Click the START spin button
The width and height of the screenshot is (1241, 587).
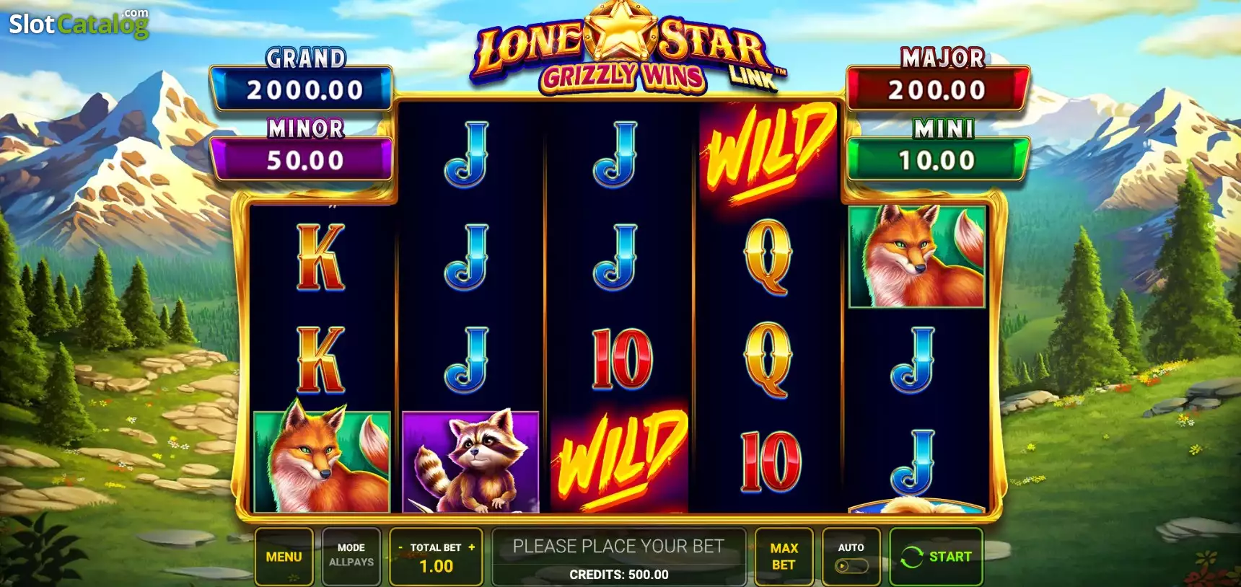click(x=936, y=556)
